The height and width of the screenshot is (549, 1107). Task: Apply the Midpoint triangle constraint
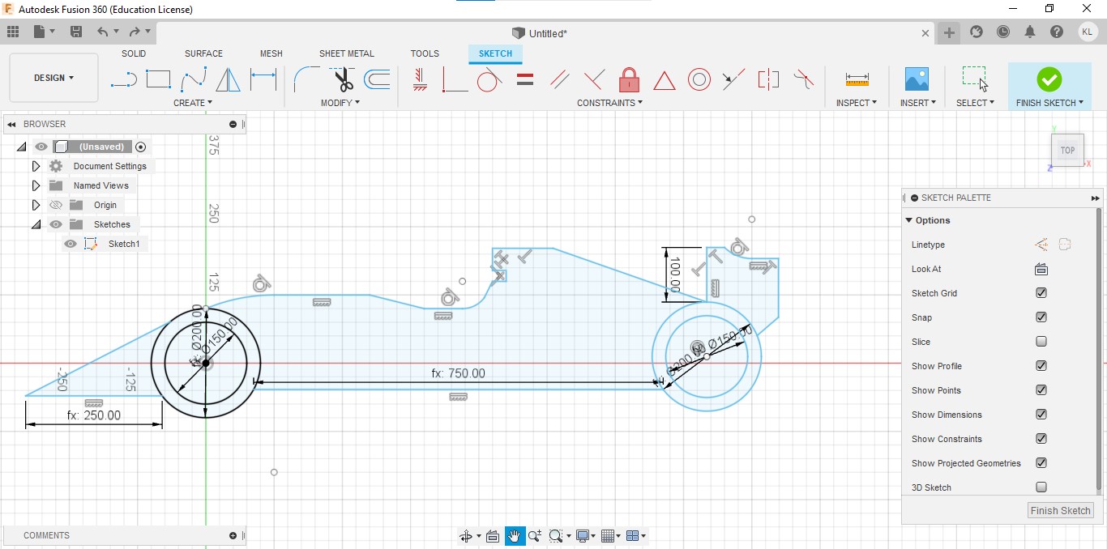click(665, 80)
